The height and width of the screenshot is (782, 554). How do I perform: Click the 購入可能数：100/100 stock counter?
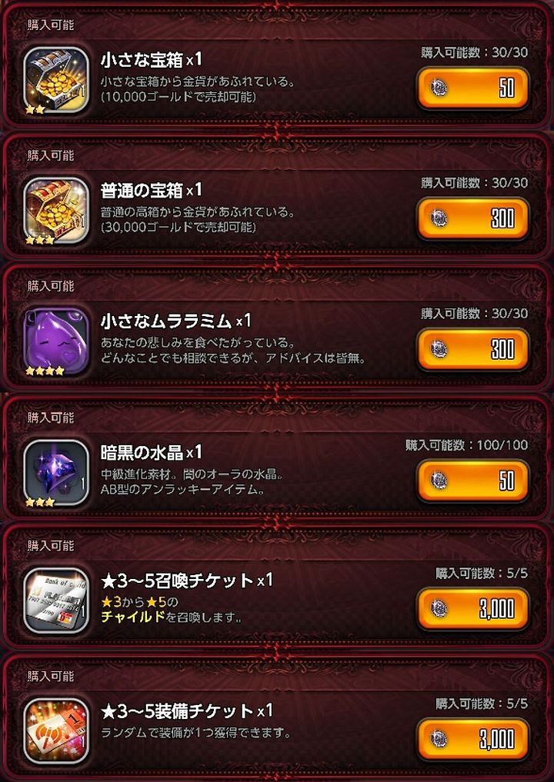tap(466, 445)
